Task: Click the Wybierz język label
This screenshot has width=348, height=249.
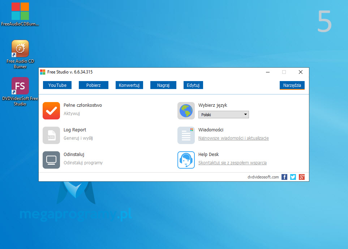Action: [x=212, y=105]
